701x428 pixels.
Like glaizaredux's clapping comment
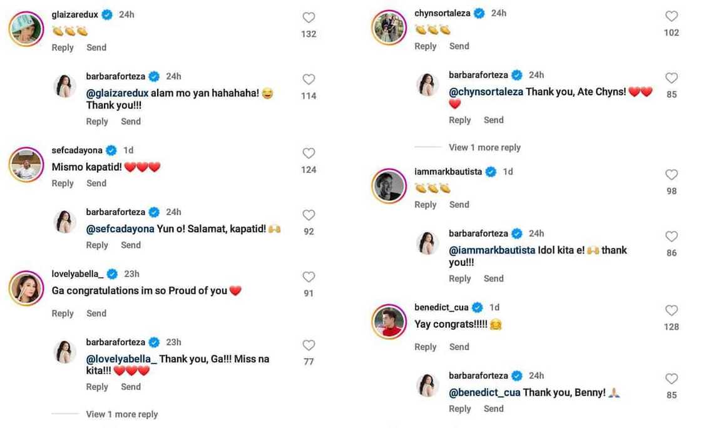coord(309,18)
